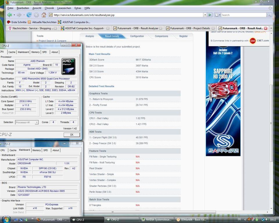The height and width of the screenshot is (223, 279).
Task: Open the Lesezeichen menu
Action: tap(64, 8)
